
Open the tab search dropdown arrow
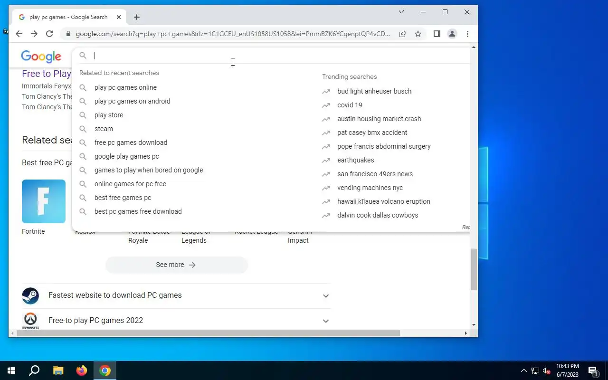[x=401, y=12]
